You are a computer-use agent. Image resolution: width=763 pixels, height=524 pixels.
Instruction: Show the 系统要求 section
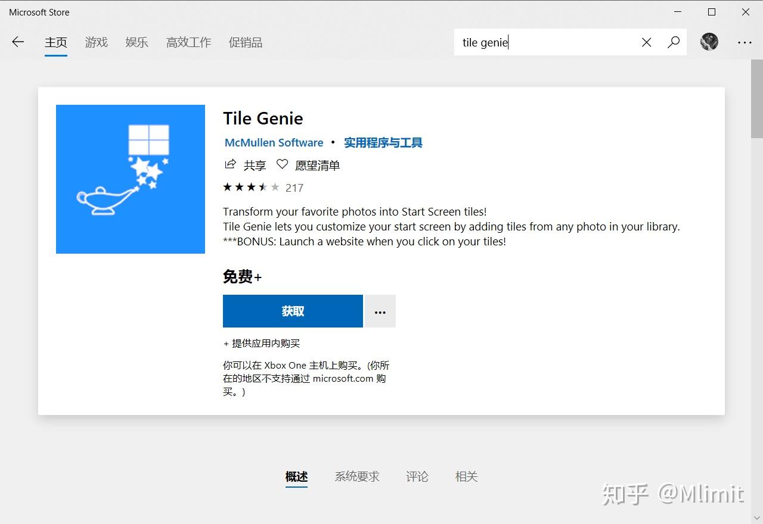pyautogui.click(x=357, y=476)
